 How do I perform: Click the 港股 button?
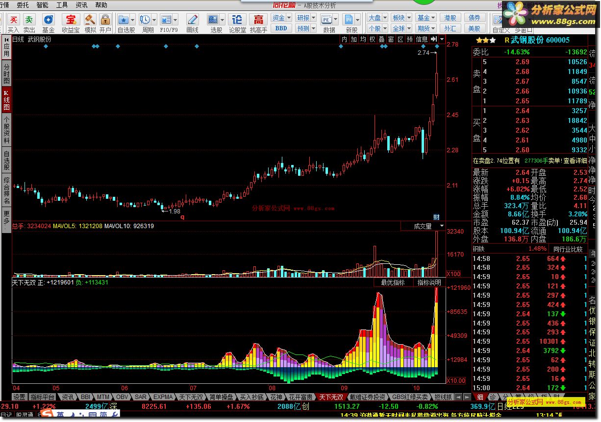tap(450, 17)
